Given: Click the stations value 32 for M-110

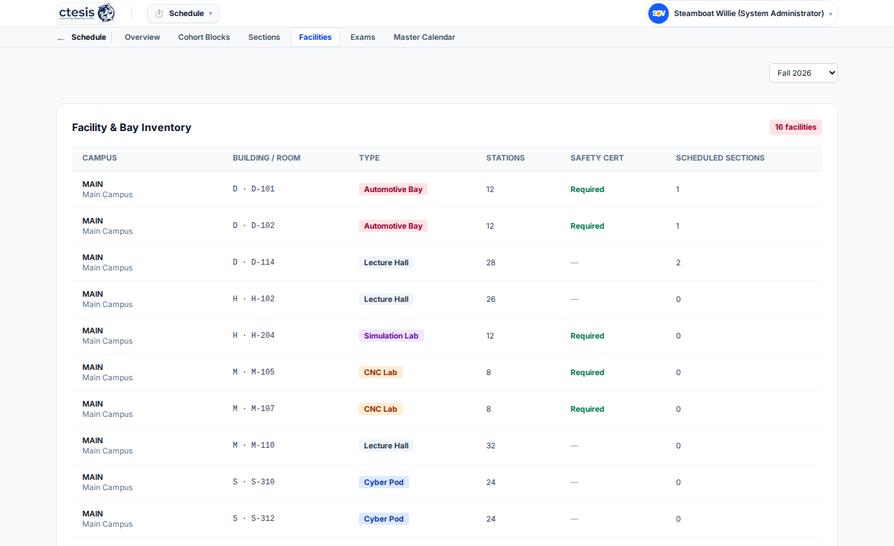Looking at the screenshot, I should pos(491,446).
